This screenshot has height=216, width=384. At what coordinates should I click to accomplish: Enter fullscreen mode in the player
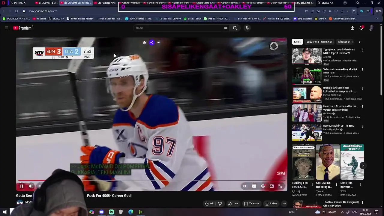click(280, 186)
